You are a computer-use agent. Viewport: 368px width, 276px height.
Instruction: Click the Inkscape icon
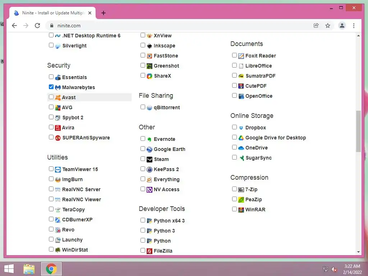pos(149,46)
